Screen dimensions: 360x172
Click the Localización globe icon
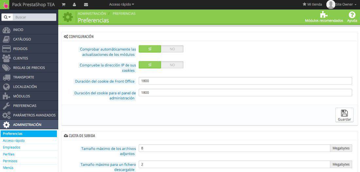(7, 87)
